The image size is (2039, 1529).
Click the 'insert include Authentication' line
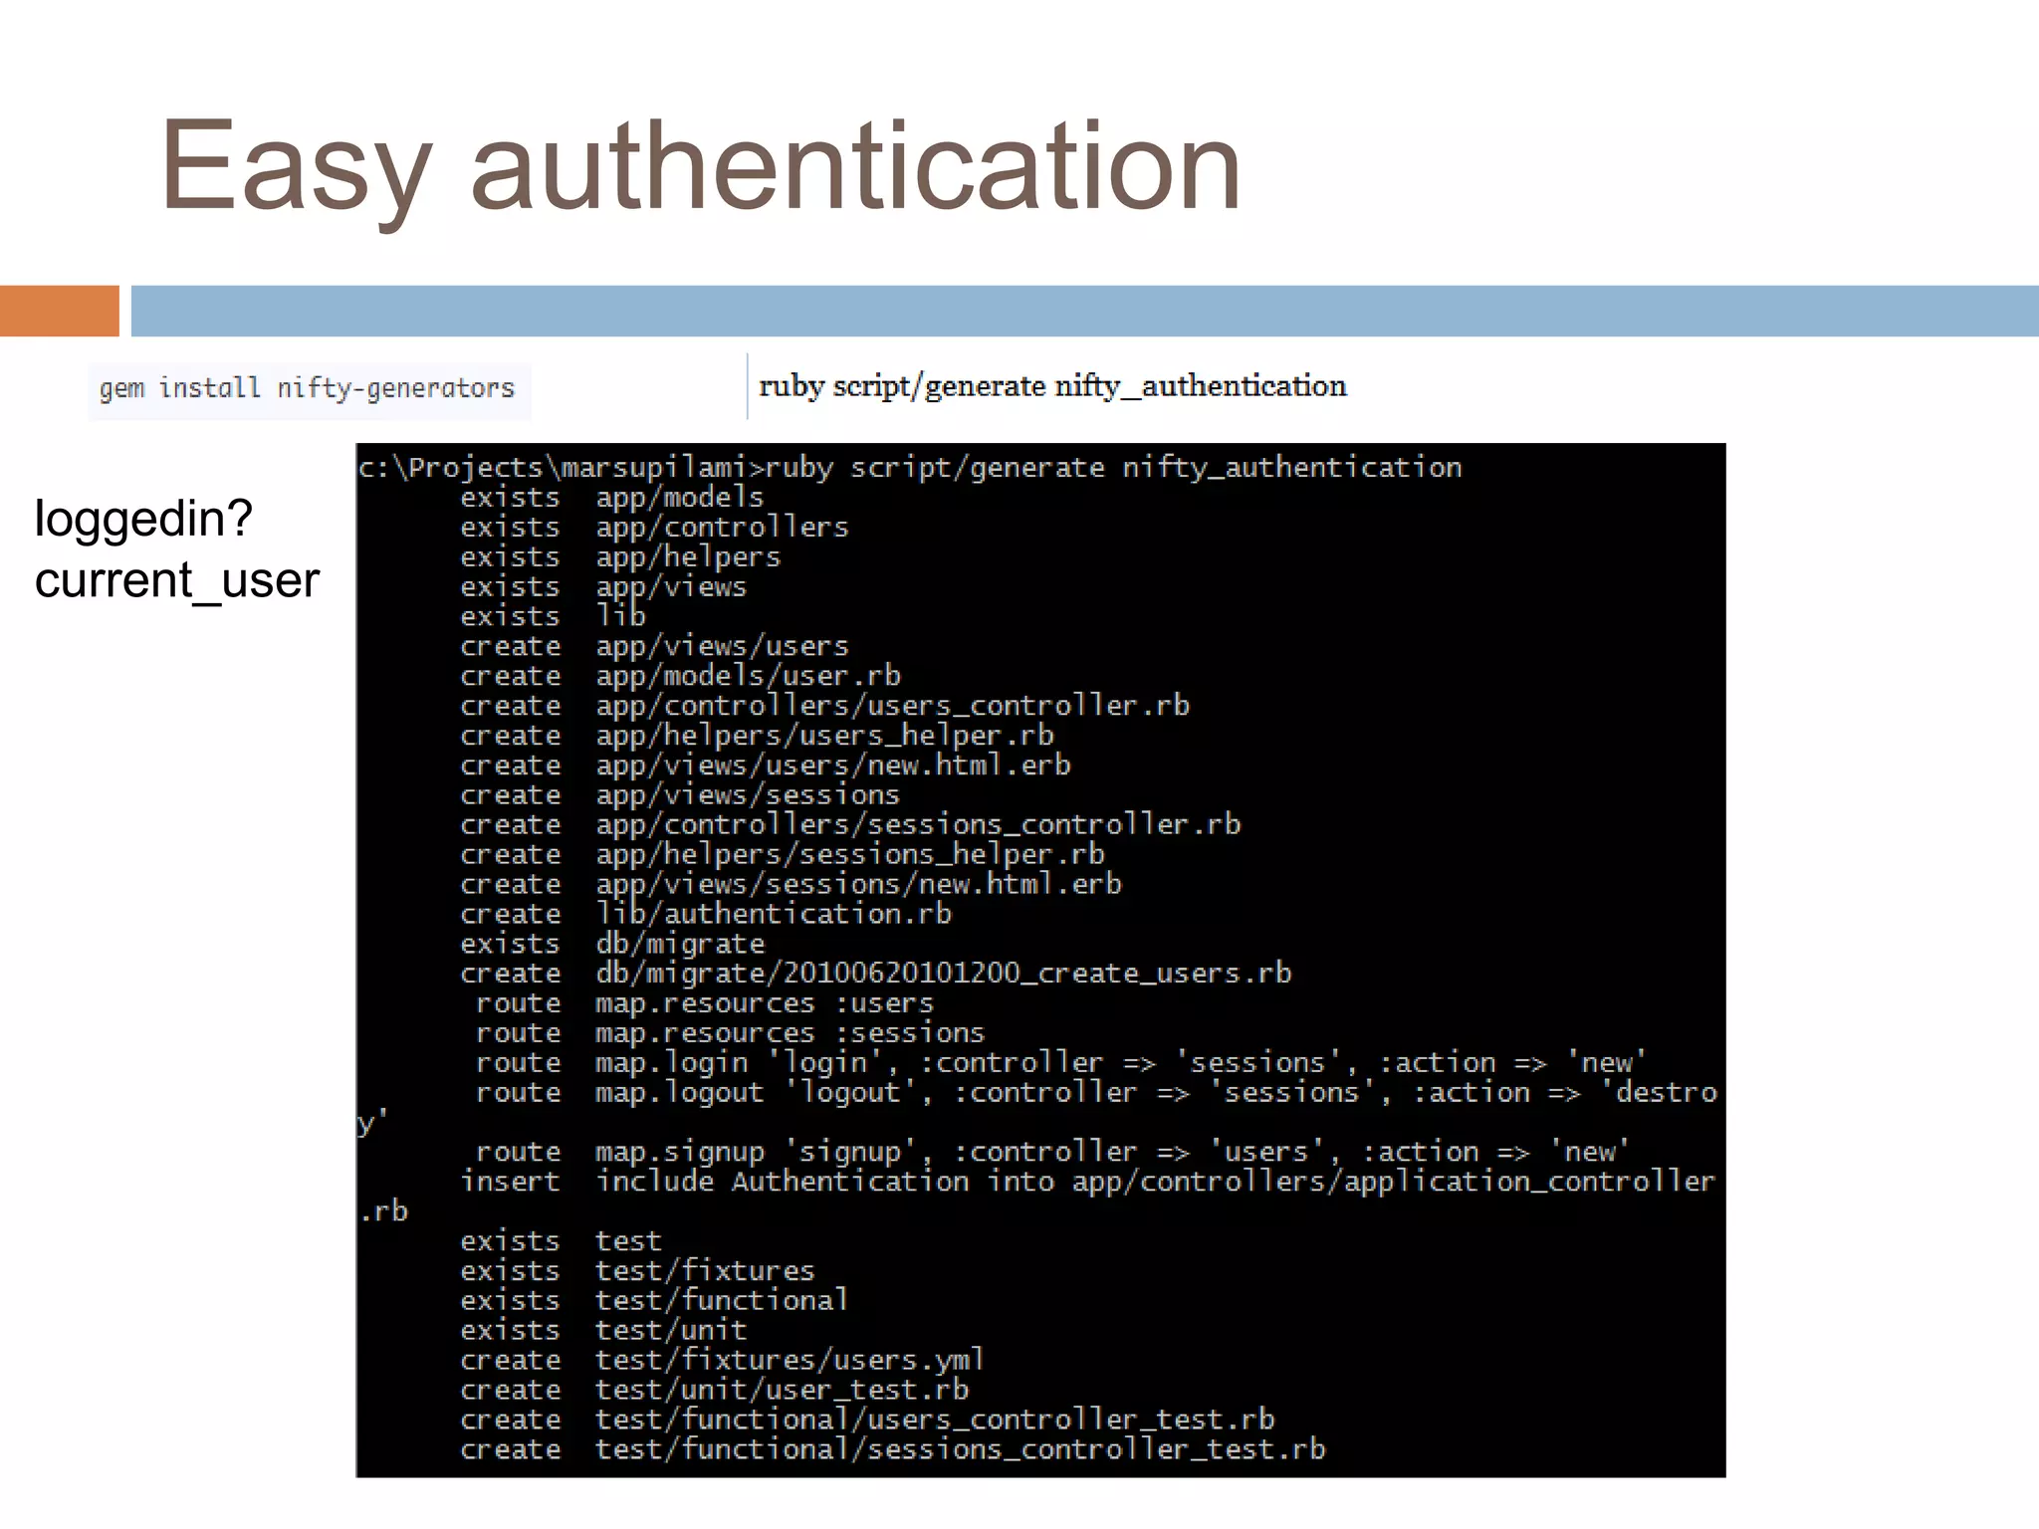(1037, 1198)
